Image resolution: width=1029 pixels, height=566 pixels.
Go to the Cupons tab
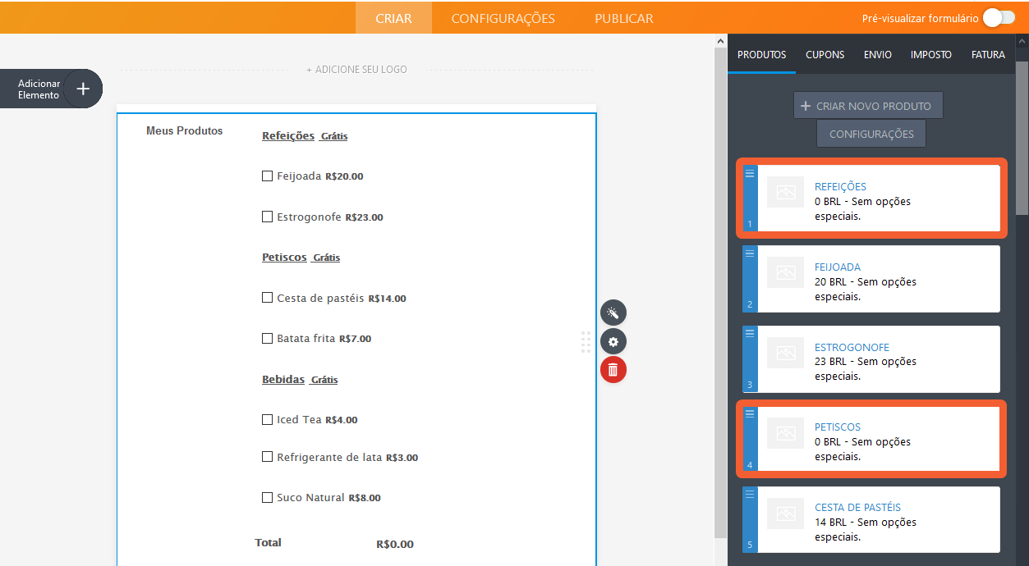825,55
